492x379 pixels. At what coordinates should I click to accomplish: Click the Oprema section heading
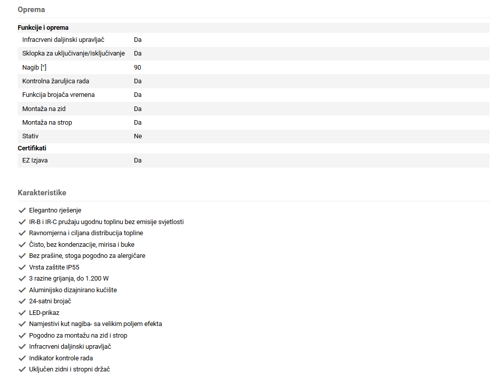[31, 10]
